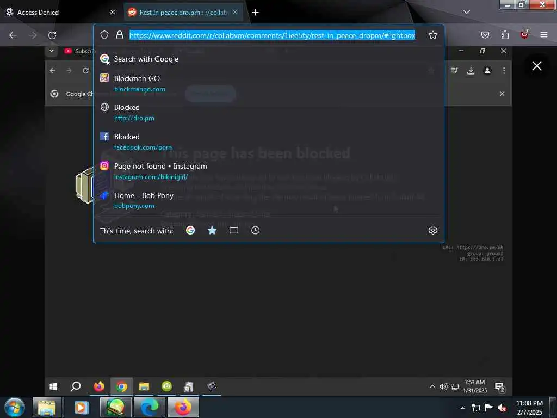Viewport: 557px width, 418px height.
Task: Open the uBlock Origin extension icon
Action: coord(524,34)
